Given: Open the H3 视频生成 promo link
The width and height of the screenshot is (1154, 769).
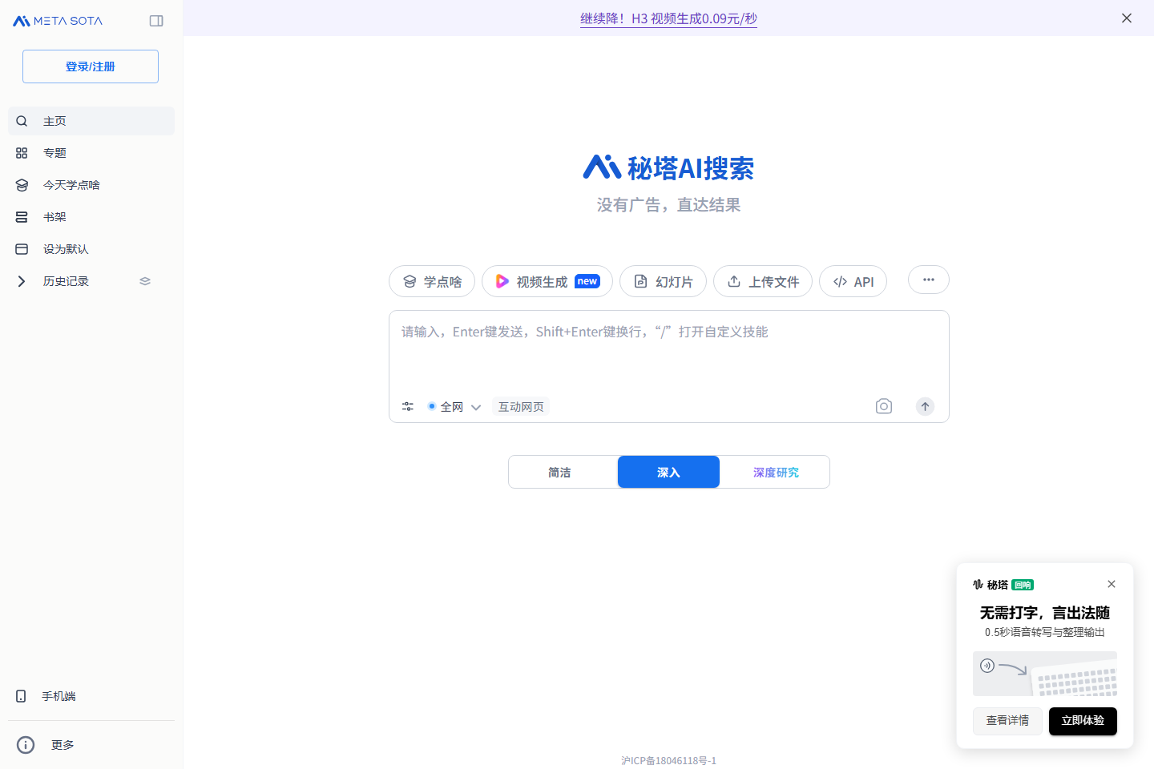Looking at the screenshot, I should click(x=668, y=18).
